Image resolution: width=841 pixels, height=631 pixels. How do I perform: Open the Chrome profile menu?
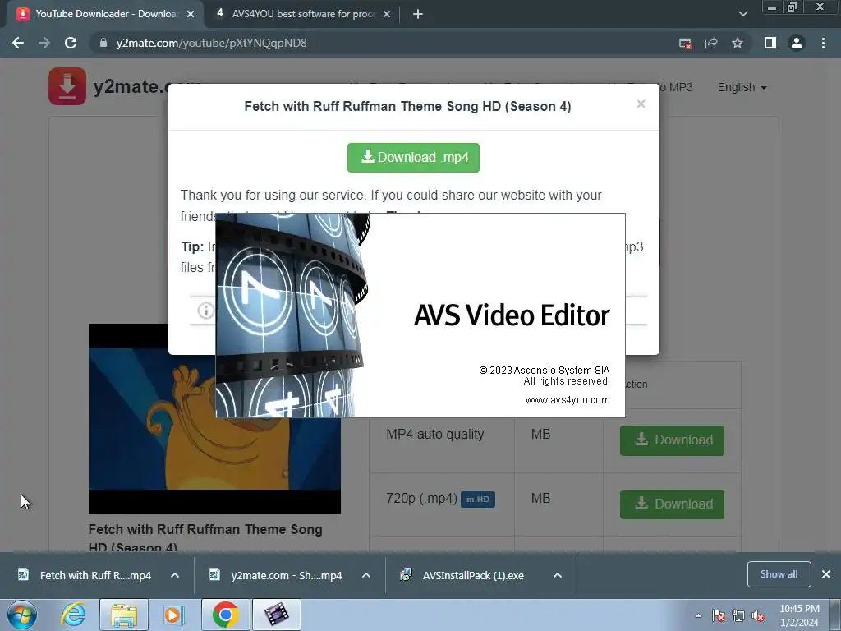pyautogui.click(x=797, y=43)
